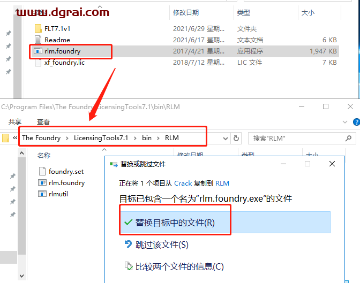Select the Readme file name
The image size is (360, 283).
[x=57, y=40]
